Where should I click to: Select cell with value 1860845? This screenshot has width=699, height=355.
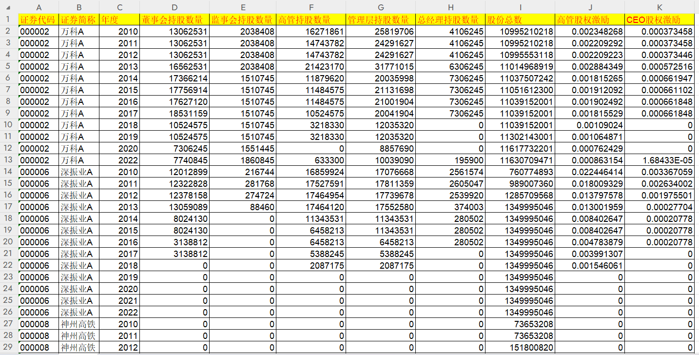pos(243,160)
